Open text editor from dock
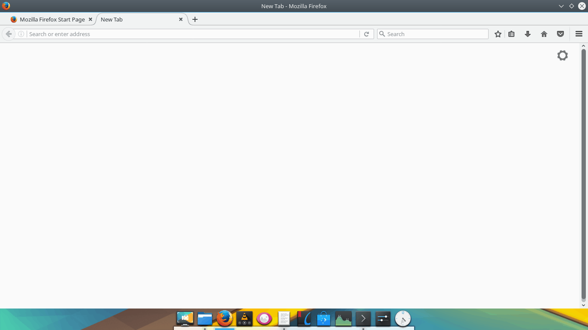 [x=284, y=319]
